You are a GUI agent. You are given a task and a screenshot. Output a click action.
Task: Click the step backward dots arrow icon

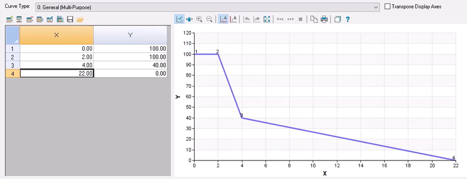click(x=280, y=19)
